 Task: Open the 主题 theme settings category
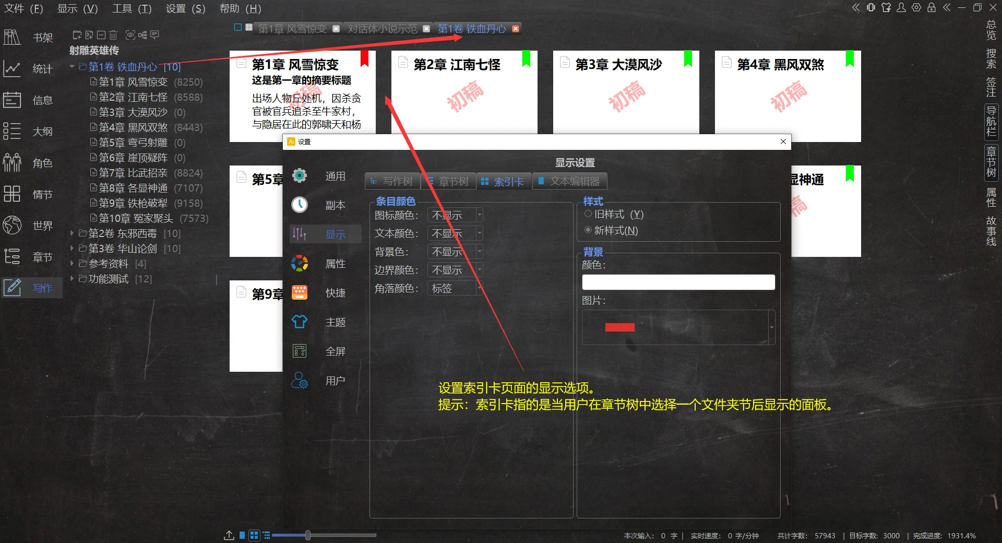point(326,322)
